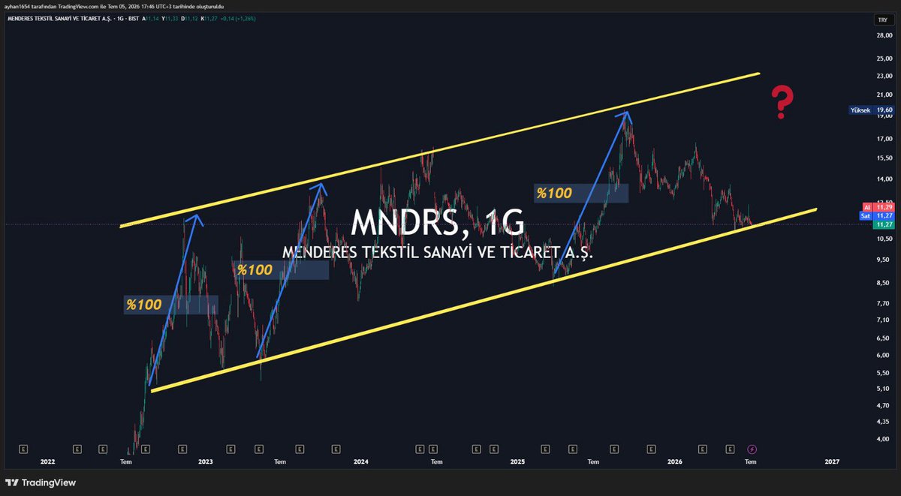Click 23,00 on the price scale

884,76
